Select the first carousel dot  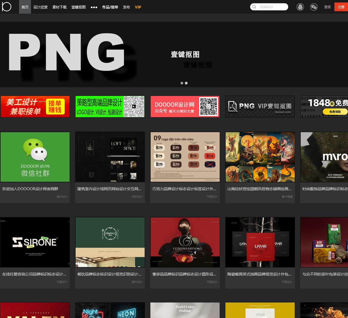coord(182,83)
